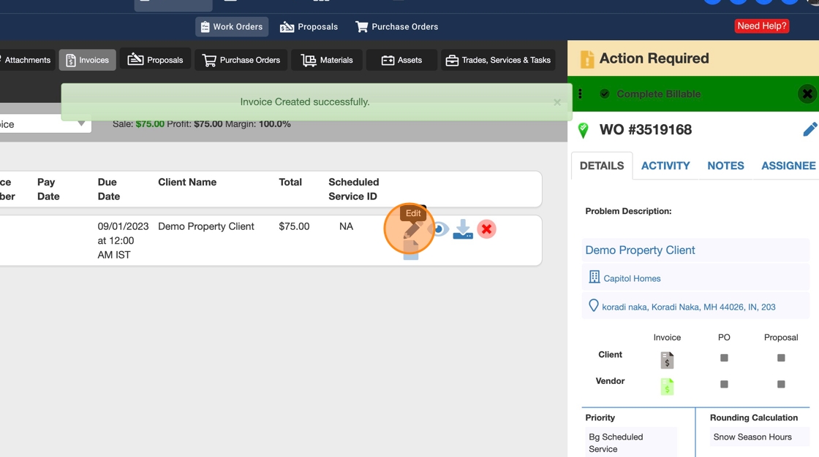The height and width of the screenshot is (457, 819).
Task: Toggle the Vendor Proposal checkbox
Action: click(x=781, y=384)
